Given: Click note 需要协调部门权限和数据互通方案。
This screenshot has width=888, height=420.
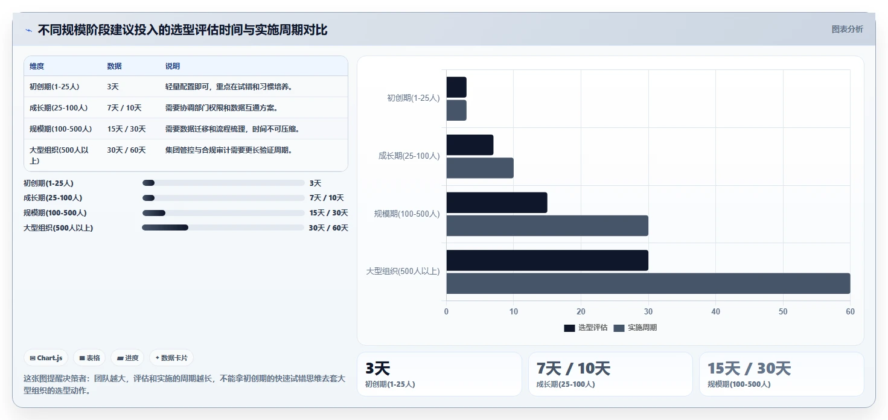Looking at the screenshot, I should pyautogui.click(x=222, y=107).
